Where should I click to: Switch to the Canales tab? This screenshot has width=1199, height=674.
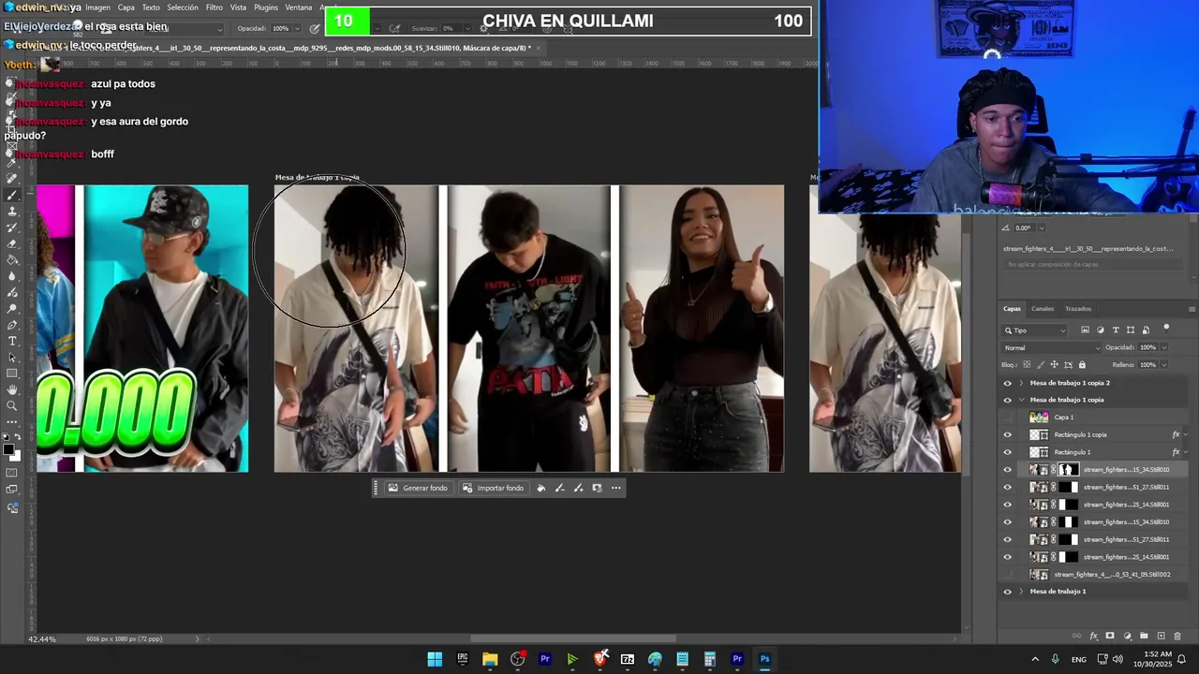[x=1043, y=309]
